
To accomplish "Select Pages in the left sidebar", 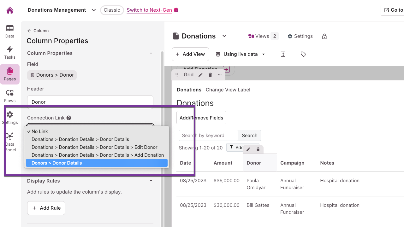I will pyautogui.click(x=9, y=74).
